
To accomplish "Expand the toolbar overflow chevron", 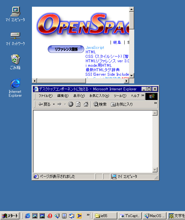I will click(155, 103).
